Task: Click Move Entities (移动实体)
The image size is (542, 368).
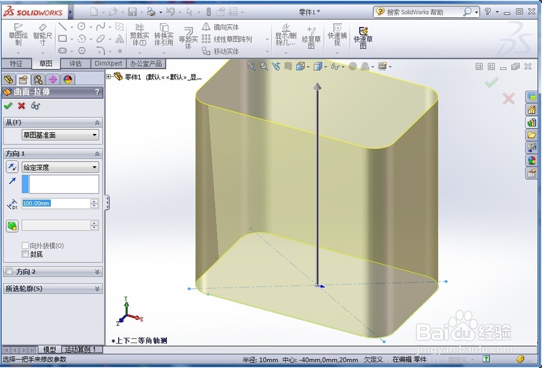Action: tap(221, 51)
